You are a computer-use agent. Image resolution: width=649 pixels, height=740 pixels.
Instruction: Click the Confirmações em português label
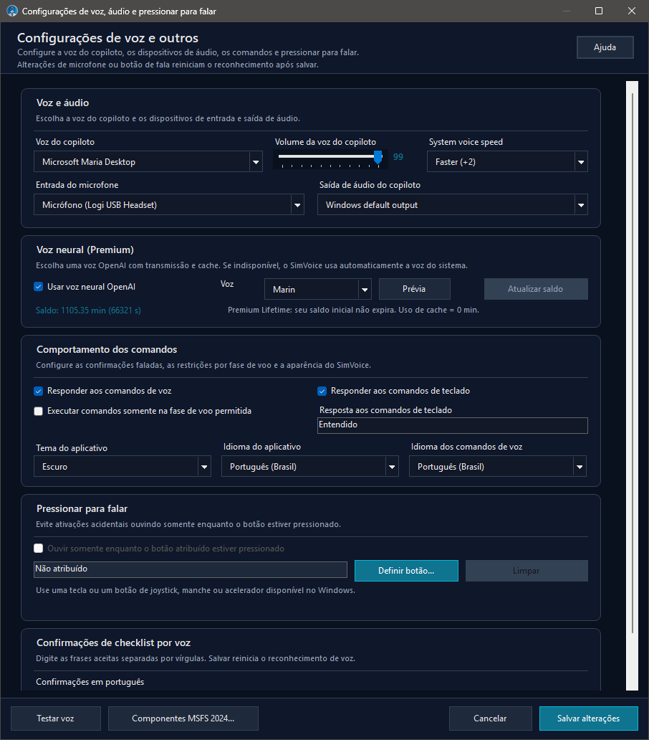(90, 682)
